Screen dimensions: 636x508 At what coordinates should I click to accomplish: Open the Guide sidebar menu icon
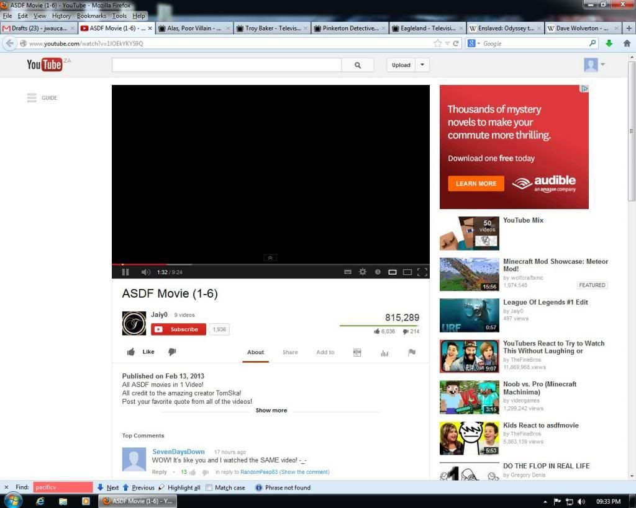[32, 97]
